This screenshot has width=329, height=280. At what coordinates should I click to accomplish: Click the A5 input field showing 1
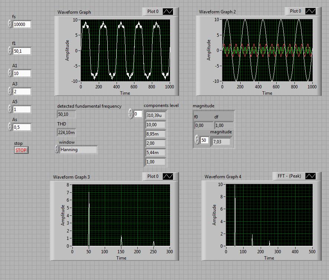pos(22,109)
